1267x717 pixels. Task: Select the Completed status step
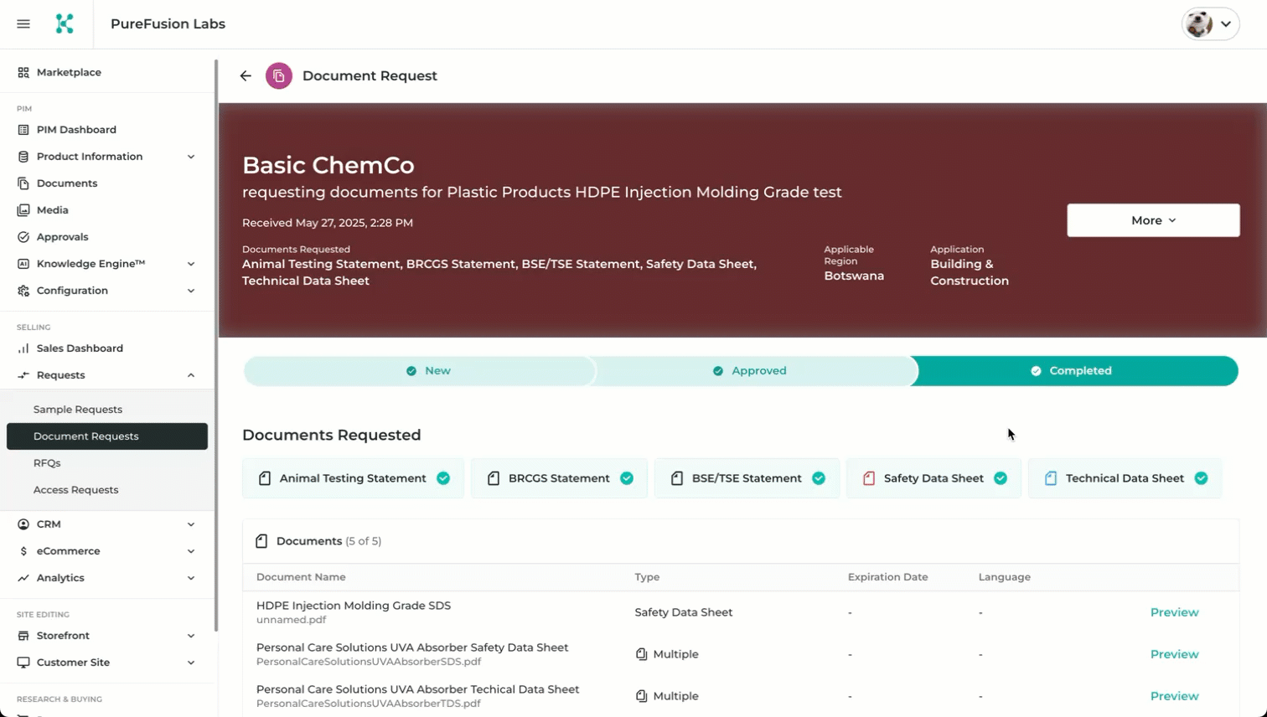[x=1075, y=371]
